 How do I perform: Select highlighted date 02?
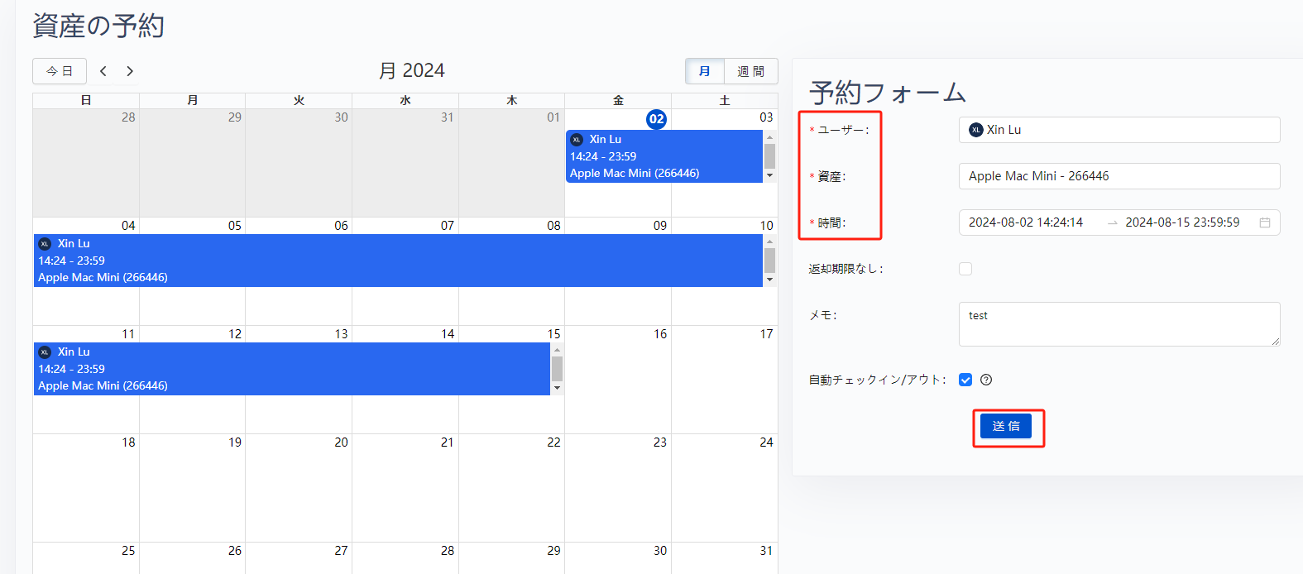pyautogui.click(x=656, y=119)
